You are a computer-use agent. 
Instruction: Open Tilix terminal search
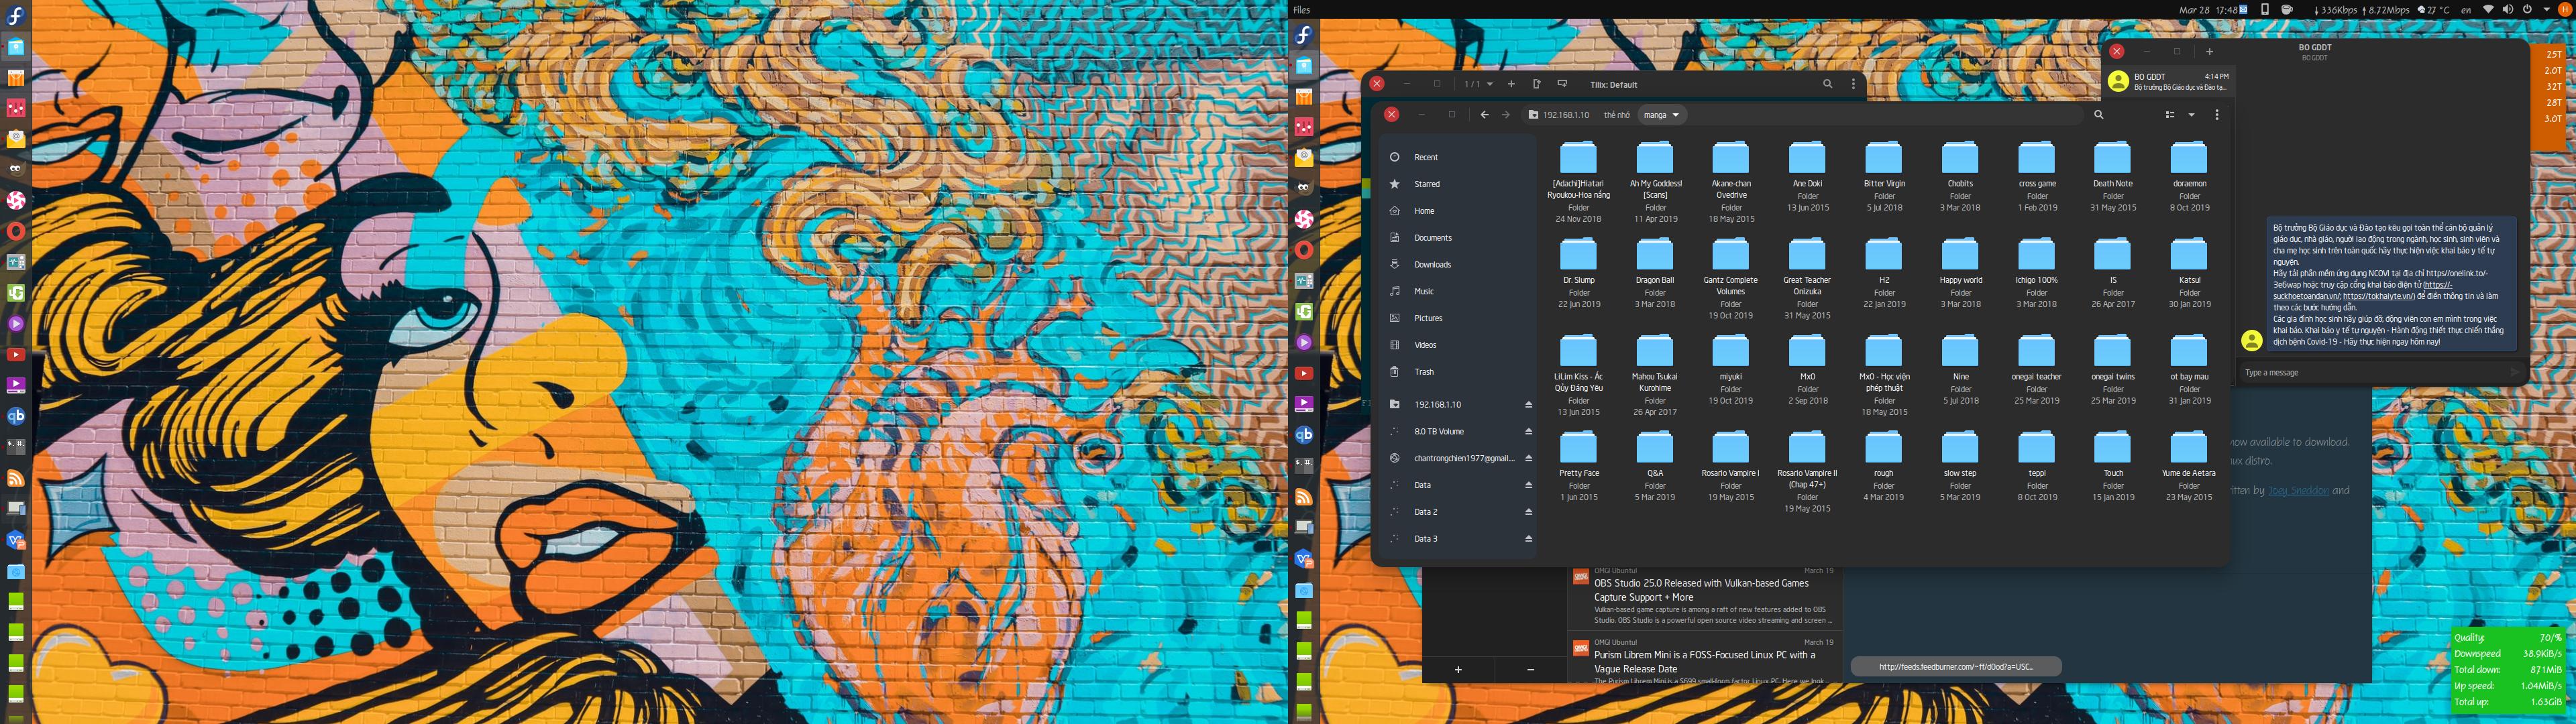pyautogui.click(x=1828, y=84)
